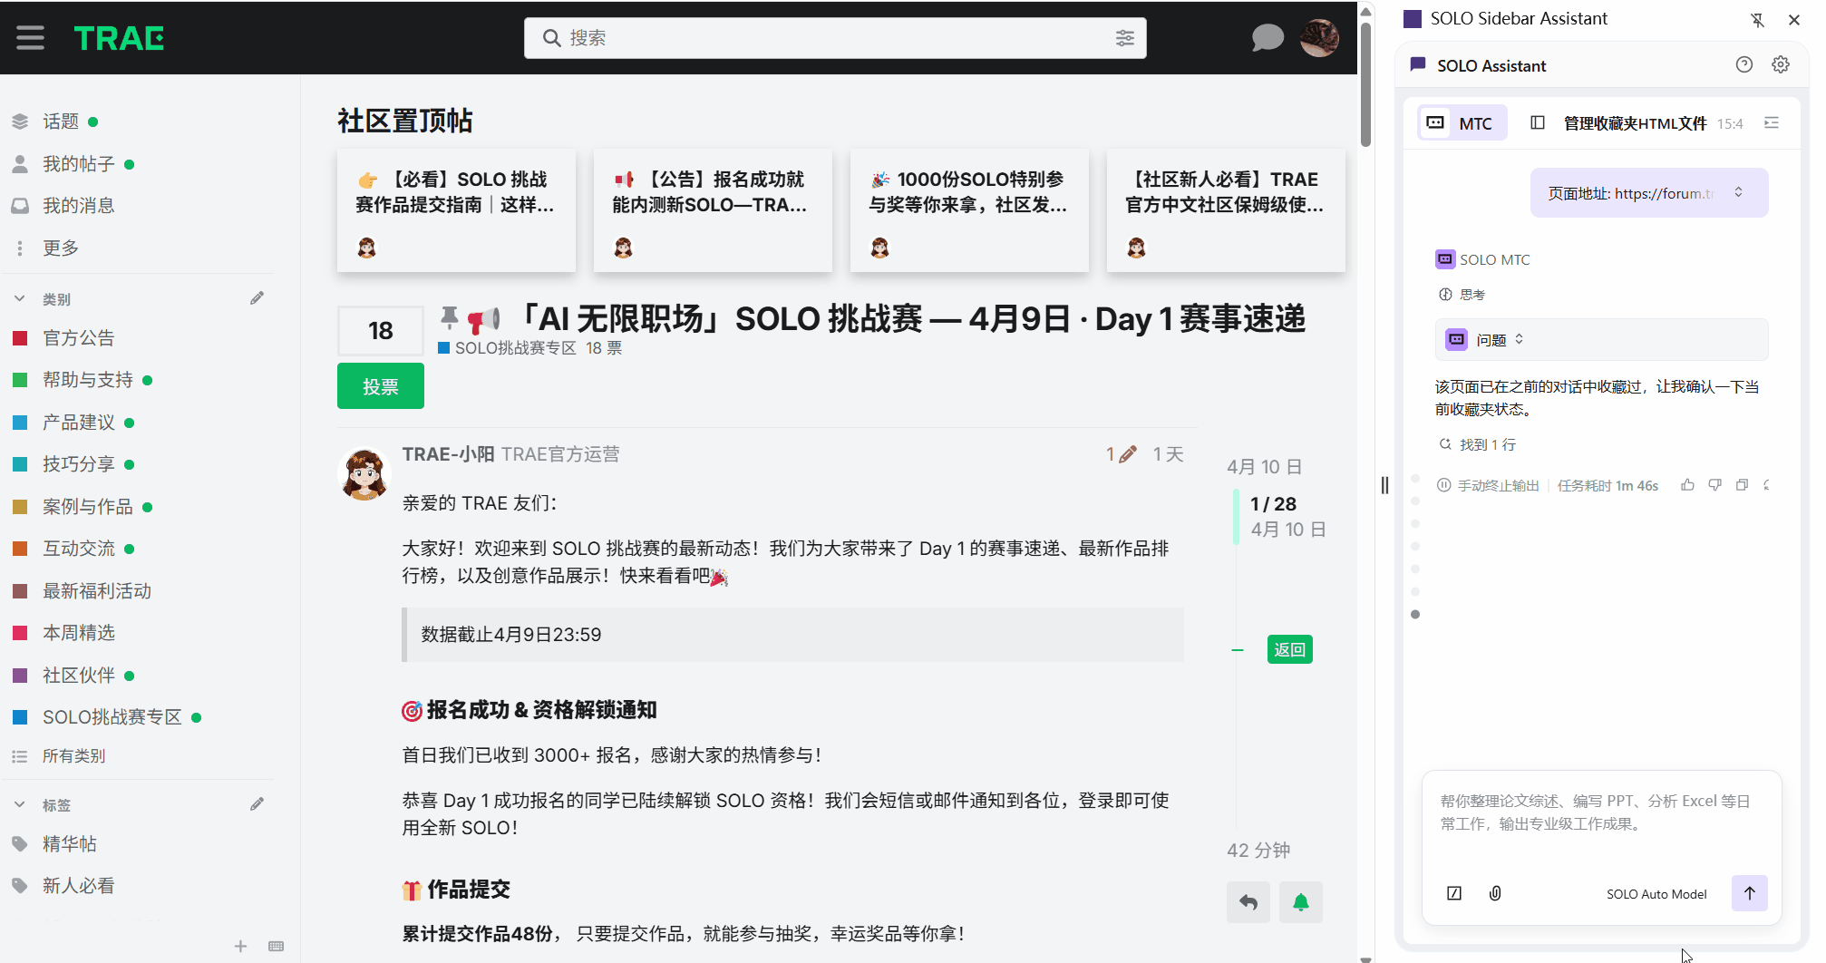Open SOLO Assistant help icon

(x=1744, y=64)
